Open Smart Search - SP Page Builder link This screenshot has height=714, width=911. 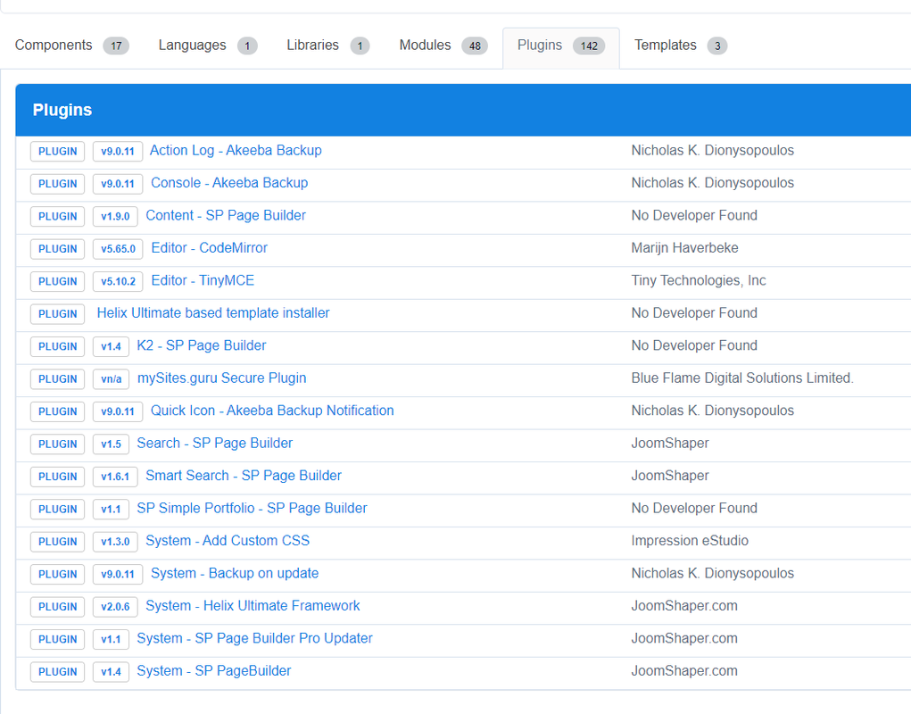[244, 476]
